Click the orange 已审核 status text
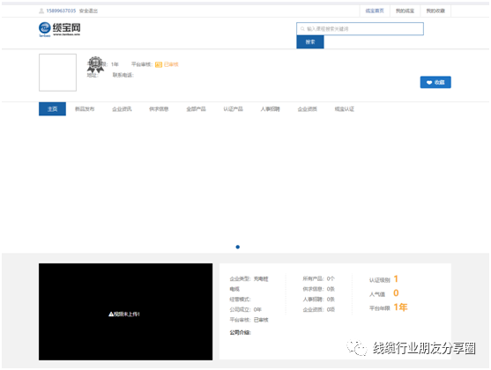The width and height of the screenshot is (491, 370). click(x=171, y=64)
